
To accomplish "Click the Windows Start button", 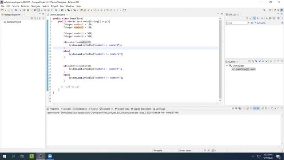I will click(x=4, y=156).
